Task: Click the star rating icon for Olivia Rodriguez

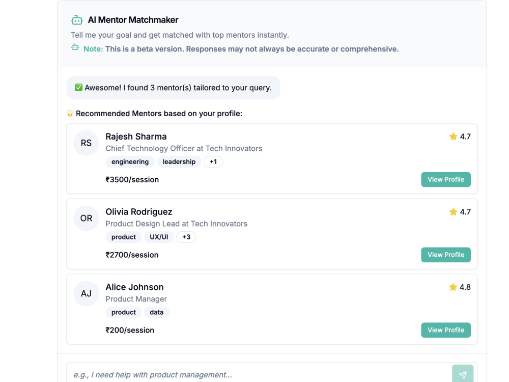Action: coord(453,212)
